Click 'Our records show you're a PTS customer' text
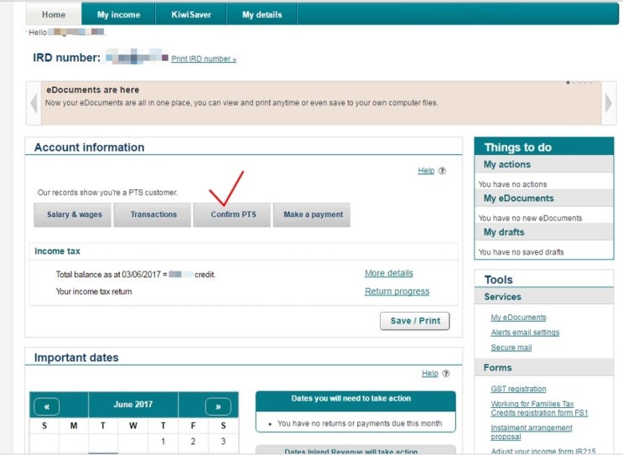Screen dimensions: 623x455 click(107, 193)
